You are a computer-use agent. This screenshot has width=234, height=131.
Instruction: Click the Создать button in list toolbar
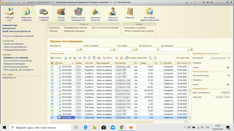tap(56, 58)
